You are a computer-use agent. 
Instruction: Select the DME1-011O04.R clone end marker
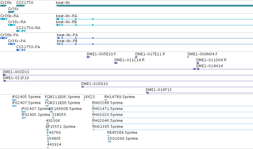[x=197, y=63]
